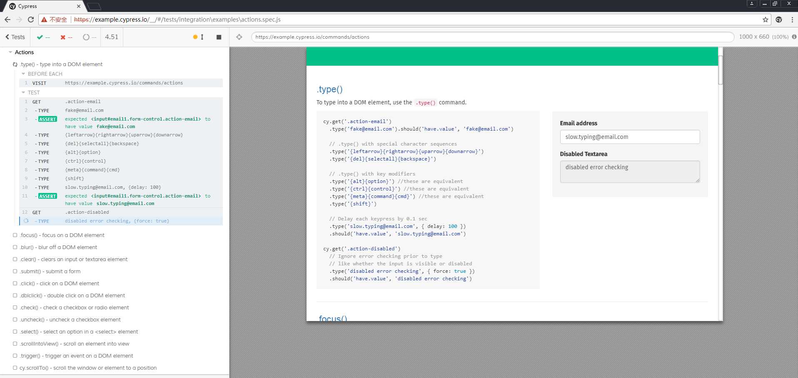Screen dimensions: 798x378
Task: Collapse the BEFORE EACH section
Action: (x=23, y=74)
